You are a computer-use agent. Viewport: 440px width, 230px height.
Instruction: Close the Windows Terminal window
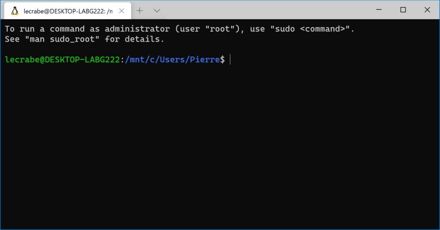(x=427, y=10)
